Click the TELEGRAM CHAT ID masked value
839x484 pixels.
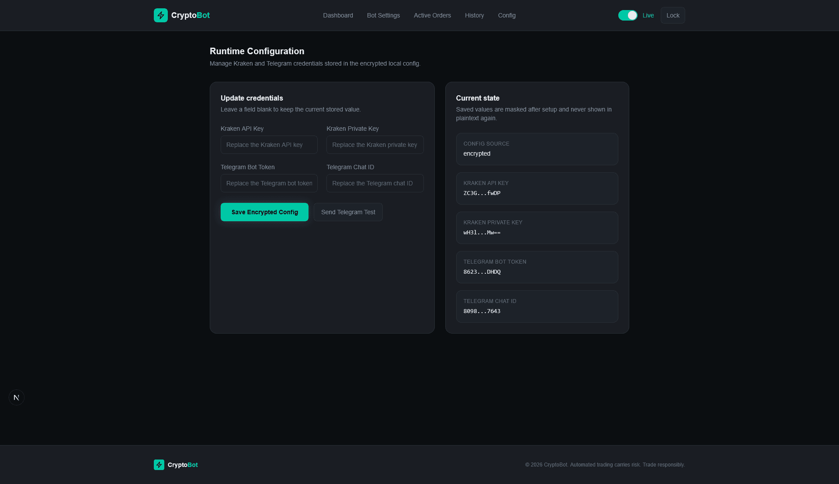pos(482,311)
